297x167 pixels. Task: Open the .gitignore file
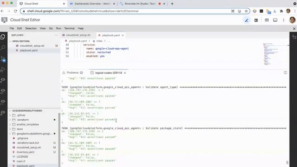[23, 138]
